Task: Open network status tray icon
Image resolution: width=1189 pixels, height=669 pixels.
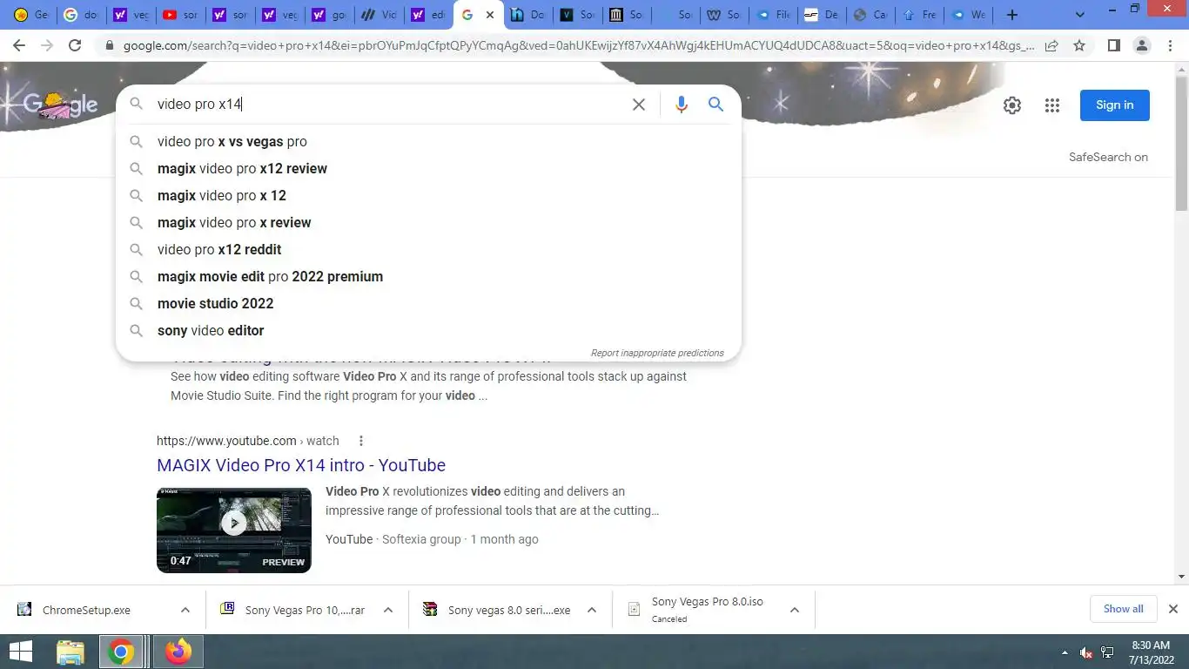Action: 1107,652
